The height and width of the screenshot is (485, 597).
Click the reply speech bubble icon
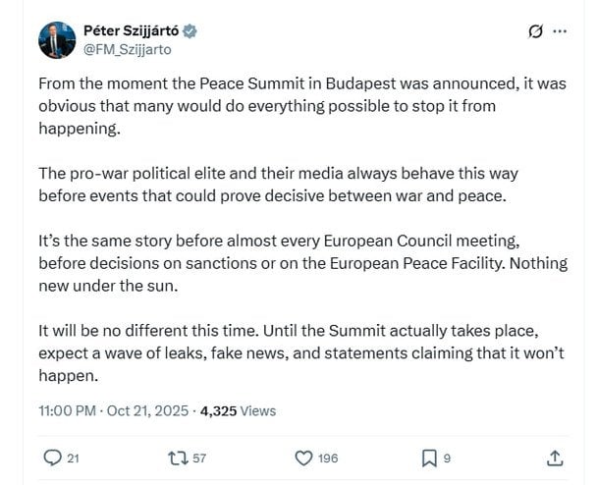click(54, 457)
